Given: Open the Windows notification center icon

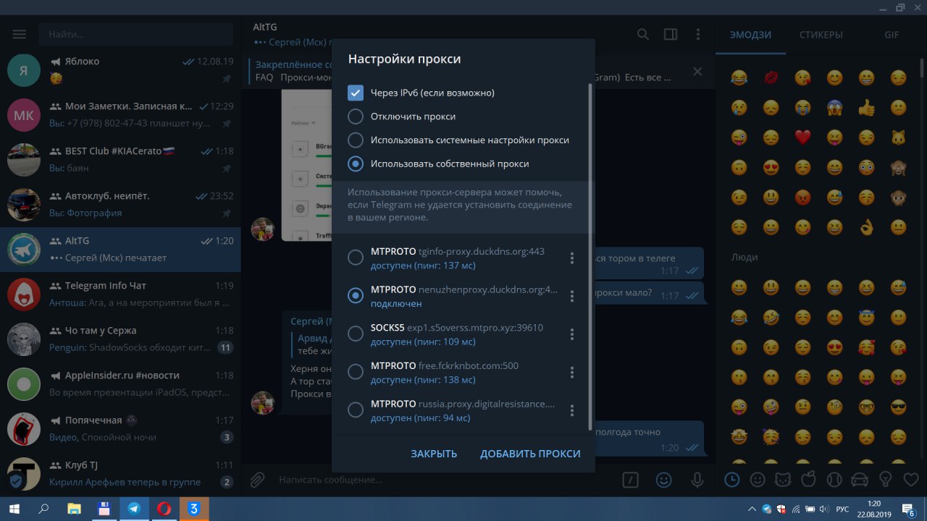Looking at the screenshot, I should 908,509.
